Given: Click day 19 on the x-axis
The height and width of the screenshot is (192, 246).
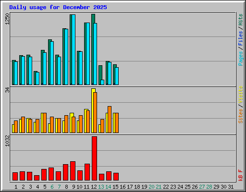Looking at the screenshot, I should pos(144,187).
